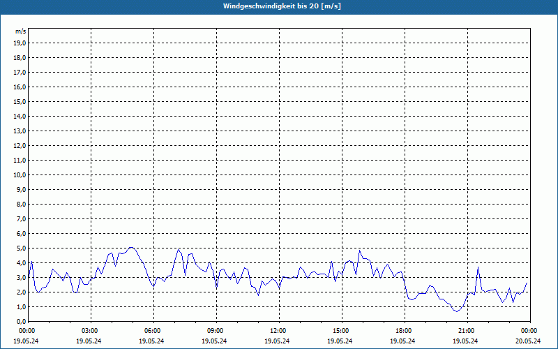Click the '19.05.24' date under '12:00'
The image size is (558, 349).
[x=277, y=341]
